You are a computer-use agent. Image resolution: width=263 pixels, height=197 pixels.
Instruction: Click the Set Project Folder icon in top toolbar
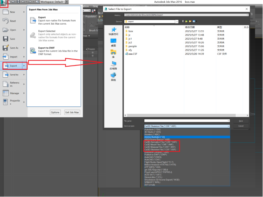[37, 2]
